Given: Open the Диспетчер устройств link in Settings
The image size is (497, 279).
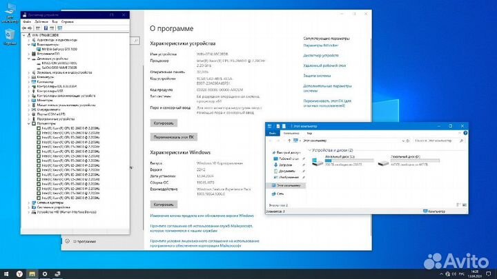Looking at the screenshot, I should [321, 56].
